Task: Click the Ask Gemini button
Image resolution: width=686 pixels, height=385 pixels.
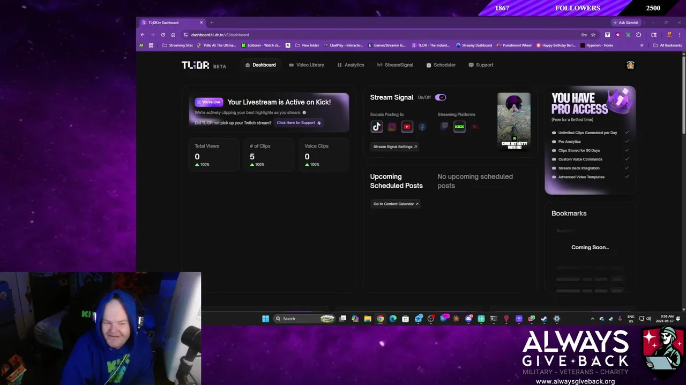Action: pos(625,22)
